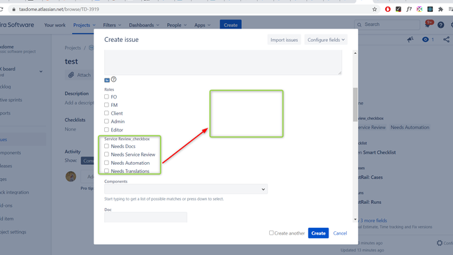This screenshot has width=453, height=255.
Task: Click scrollbar up arrow in dialog
Action: click(x=355, y=53)
